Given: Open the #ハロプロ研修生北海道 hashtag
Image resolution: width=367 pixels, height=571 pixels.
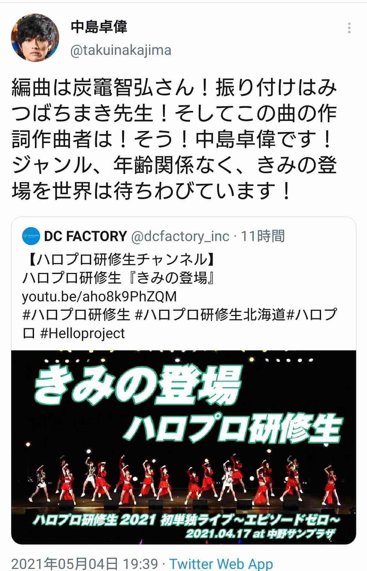Looking at the screenshot, I should pyautogui.click(x=211, y=315).
